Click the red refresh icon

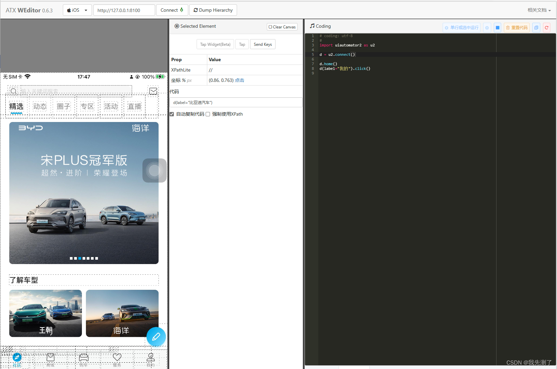click(x=547, y=27)
